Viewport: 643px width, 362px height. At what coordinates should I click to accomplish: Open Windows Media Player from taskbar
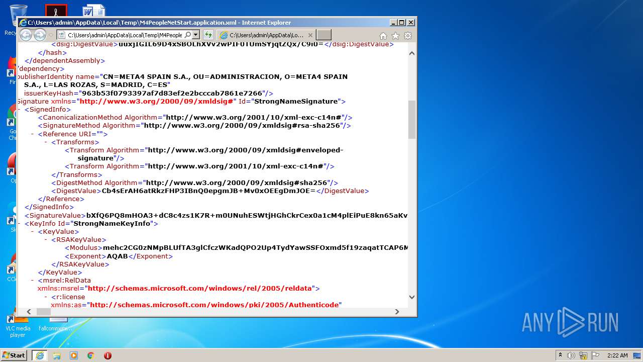pyautogui.click(x=74, y=355)
